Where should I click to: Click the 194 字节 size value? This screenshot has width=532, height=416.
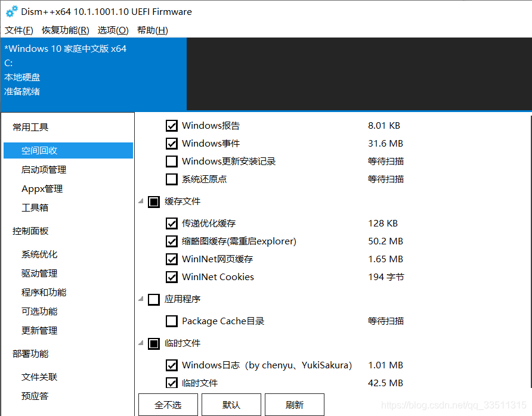pyautogui.click(x=386, y=277)
